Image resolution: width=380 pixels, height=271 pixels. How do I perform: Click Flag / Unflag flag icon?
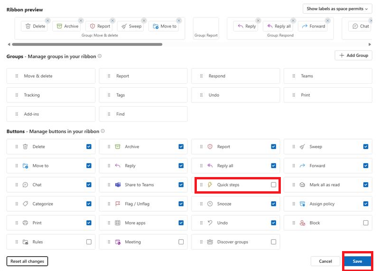click(118, 204)
